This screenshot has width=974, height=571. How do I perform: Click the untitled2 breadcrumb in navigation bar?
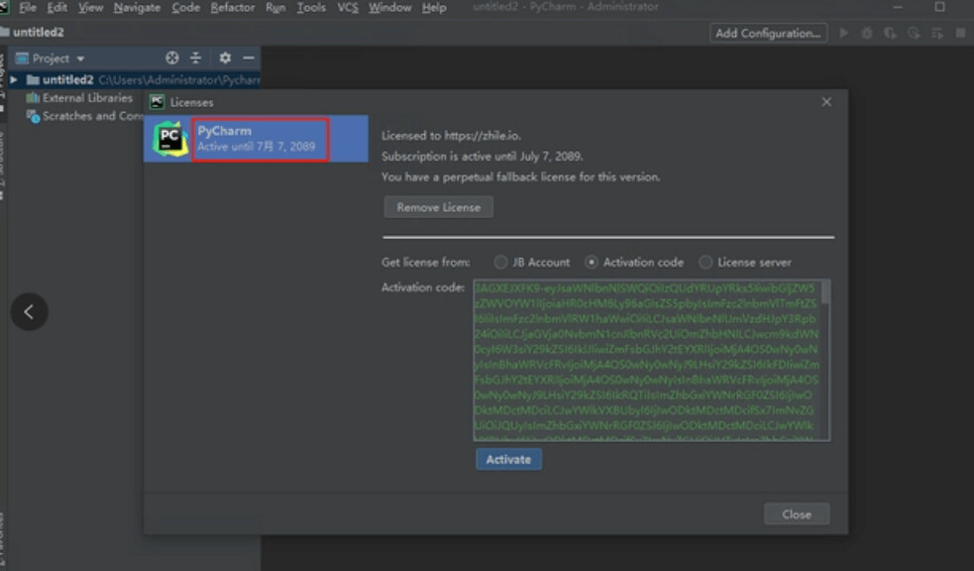[39, 33]
